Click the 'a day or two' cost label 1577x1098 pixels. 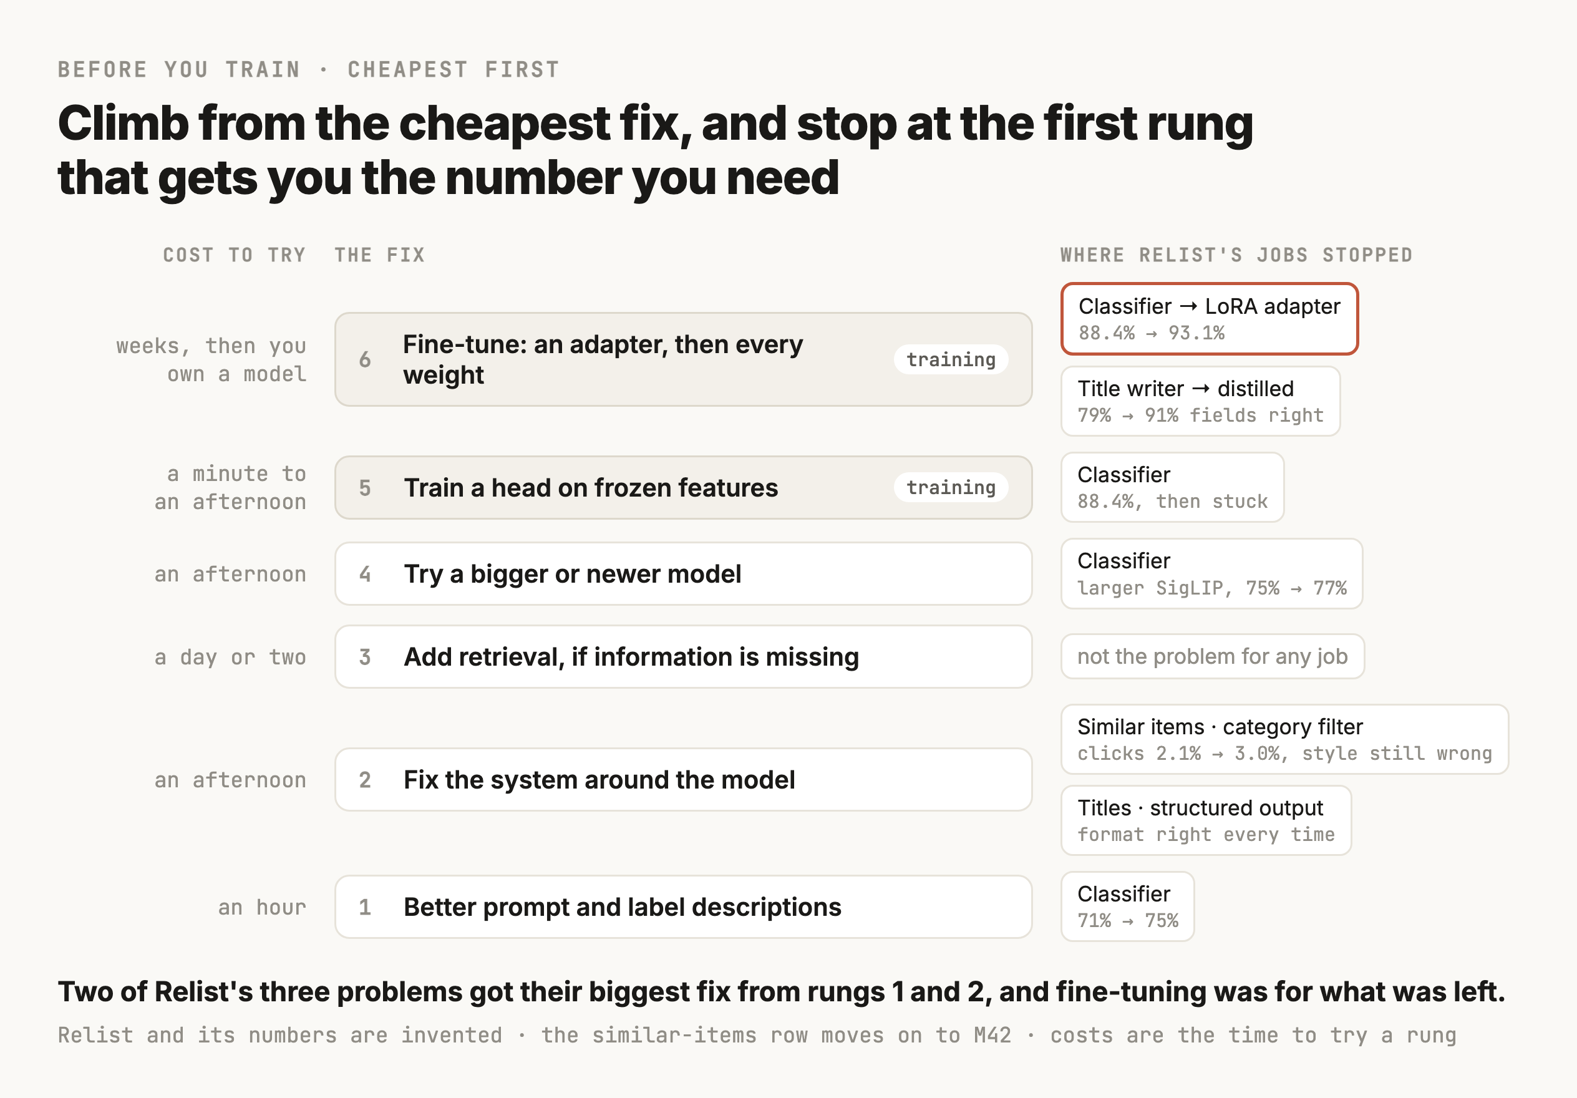pyautogui.click(x=230, y=657)
